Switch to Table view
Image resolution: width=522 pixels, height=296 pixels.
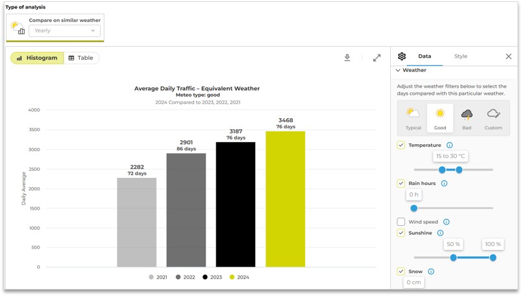coord(81,58)
